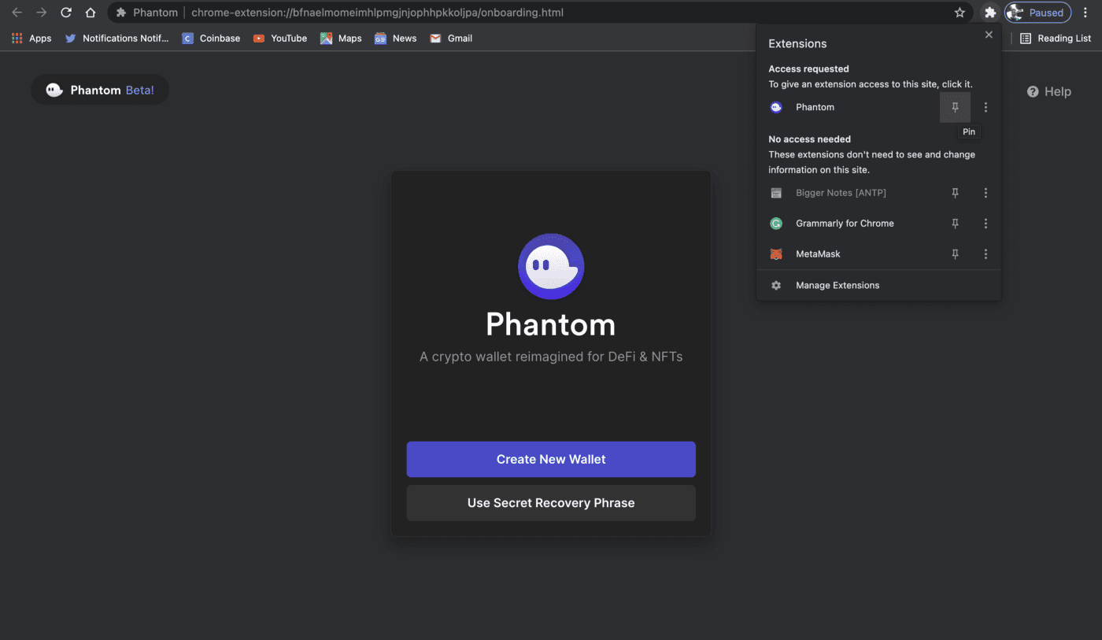Click the Bigger Notes [ANTP] extension icon
1102x640 pixels.
tap(776, 192)
